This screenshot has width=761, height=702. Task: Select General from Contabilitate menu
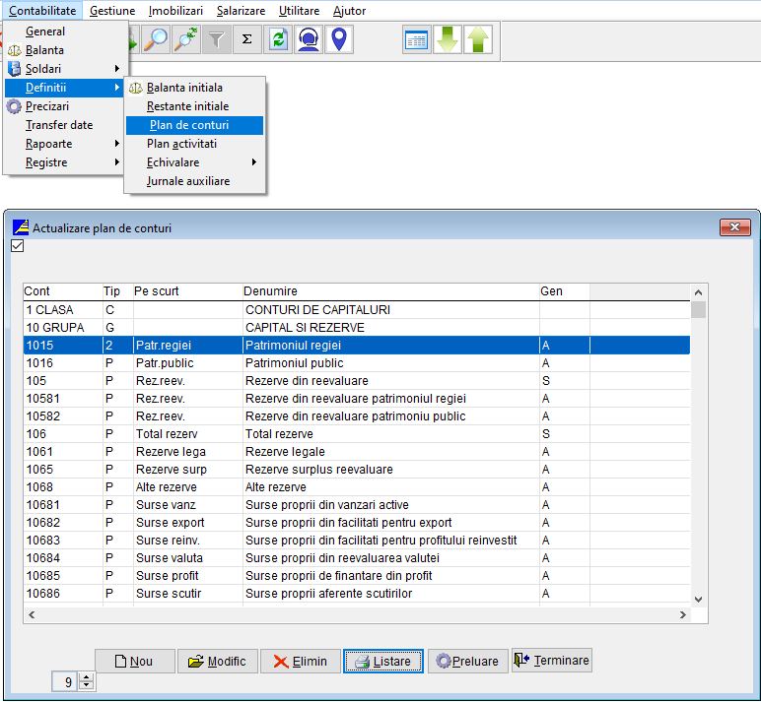pos(64,32)
